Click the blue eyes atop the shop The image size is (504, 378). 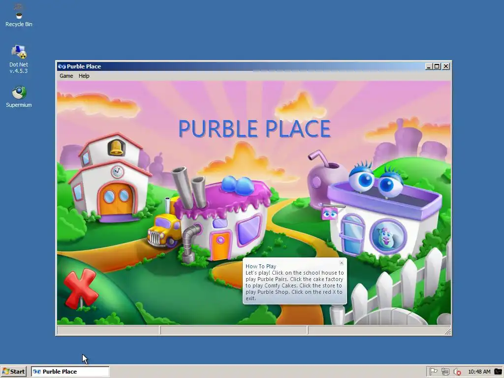[x=376, y=181]
